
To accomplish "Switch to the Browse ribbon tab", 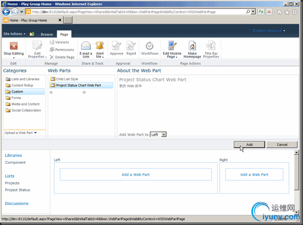I will pyautogui.click(x=47, y=34).
